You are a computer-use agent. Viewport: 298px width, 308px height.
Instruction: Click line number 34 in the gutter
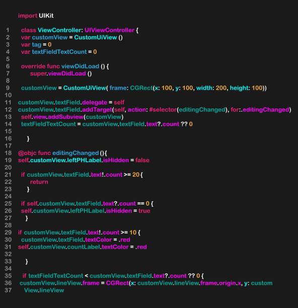pos(8,269)
